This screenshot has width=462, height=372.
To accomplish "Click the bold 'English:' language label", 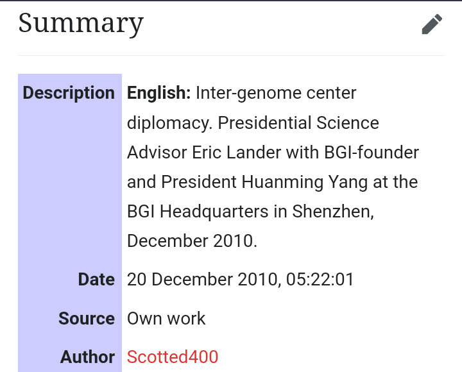I will pyautogui.click(x=159, y=93).
